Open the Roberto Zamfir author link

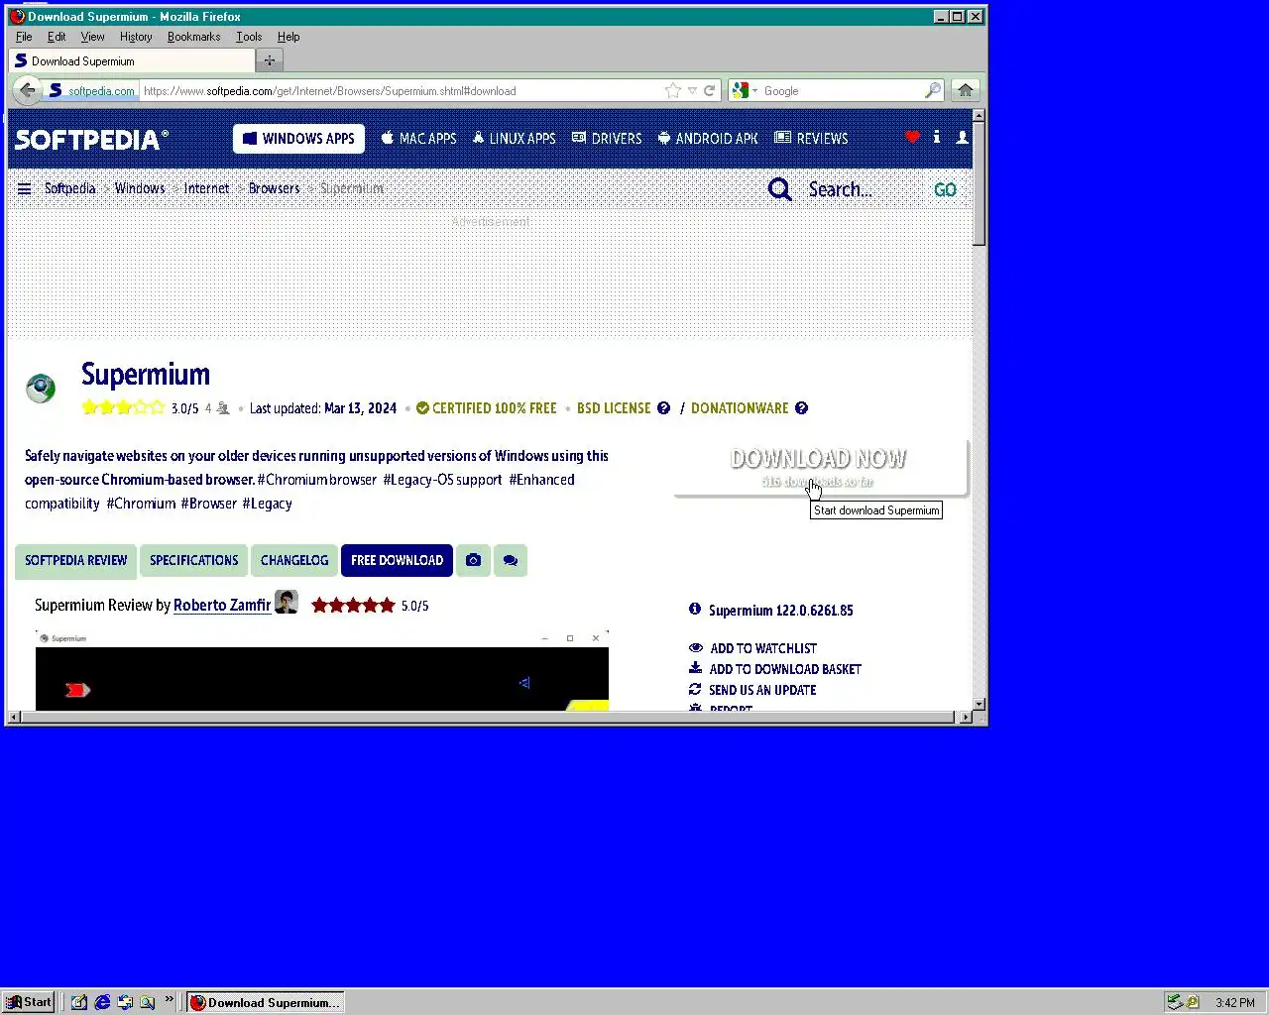pyautogui.click(x=222, y=605)
